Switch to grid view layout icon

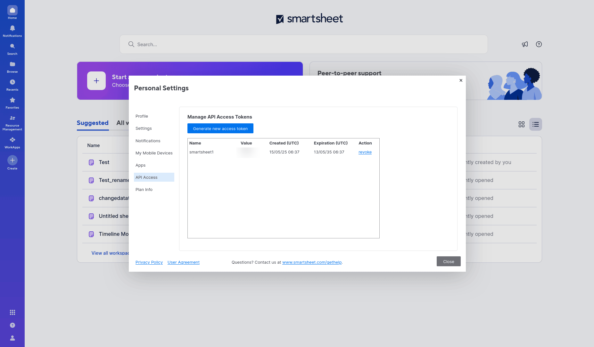(x=522, y=124)
